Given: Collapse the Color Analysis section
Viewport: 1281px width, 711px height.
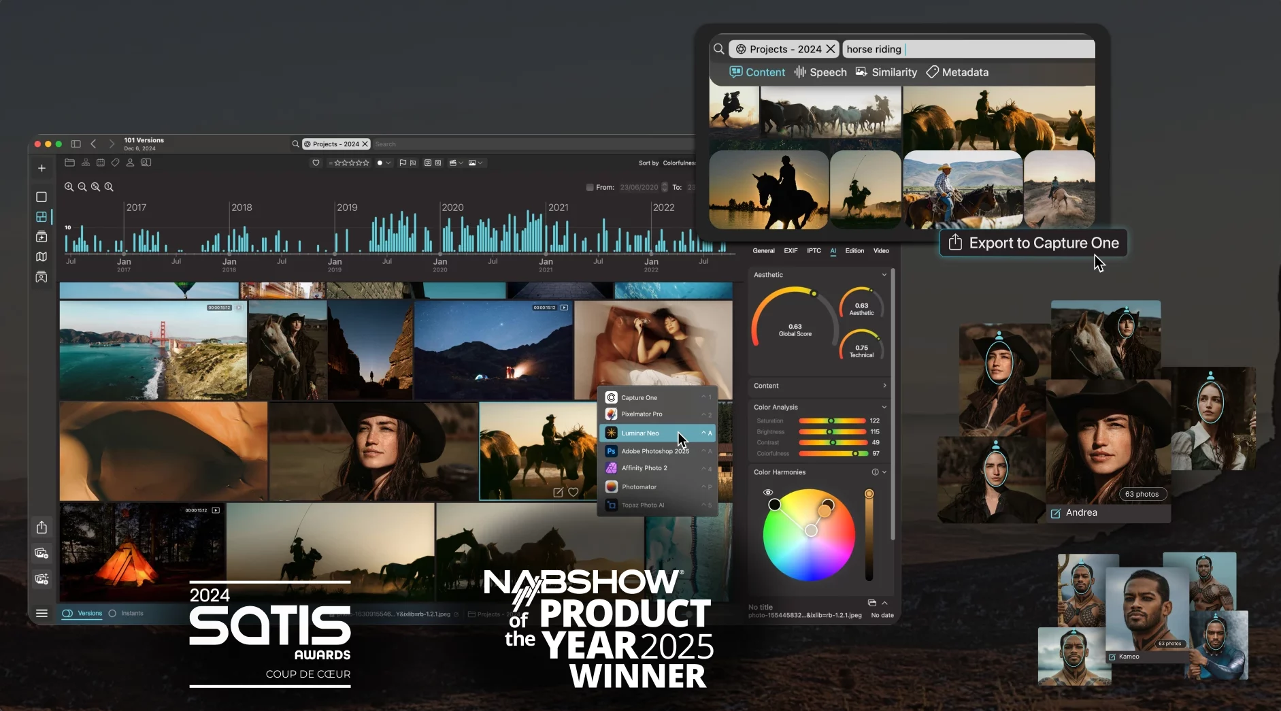Looking at the screenshot, I should (884, 408).
